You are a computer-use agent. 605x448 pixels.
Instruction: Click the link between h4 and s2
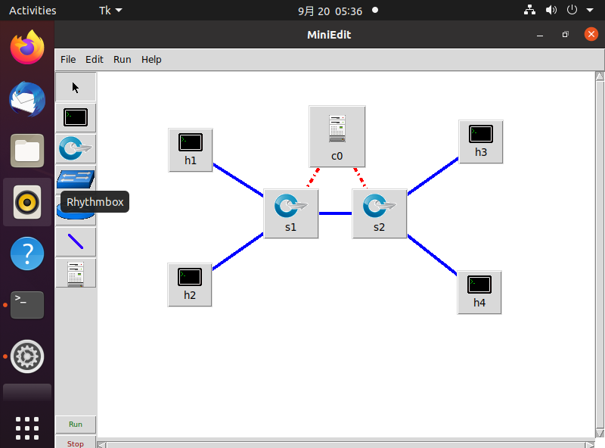(x=432, y=255)
